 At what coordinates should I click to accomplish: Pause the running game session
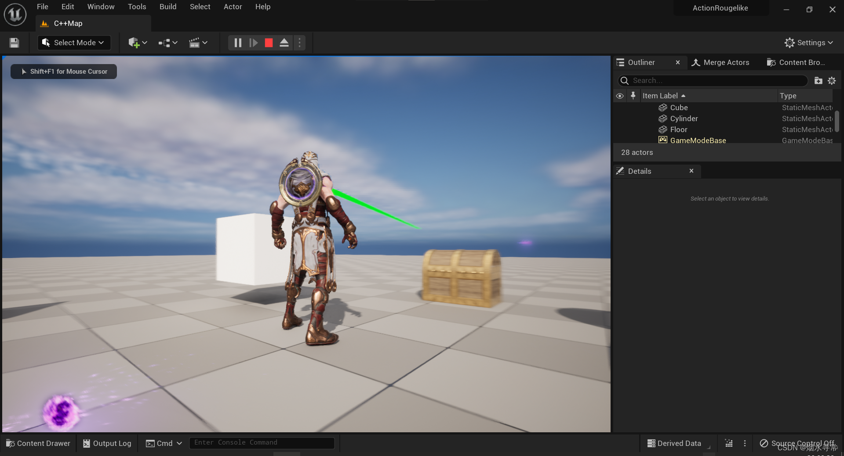(238, 43)
